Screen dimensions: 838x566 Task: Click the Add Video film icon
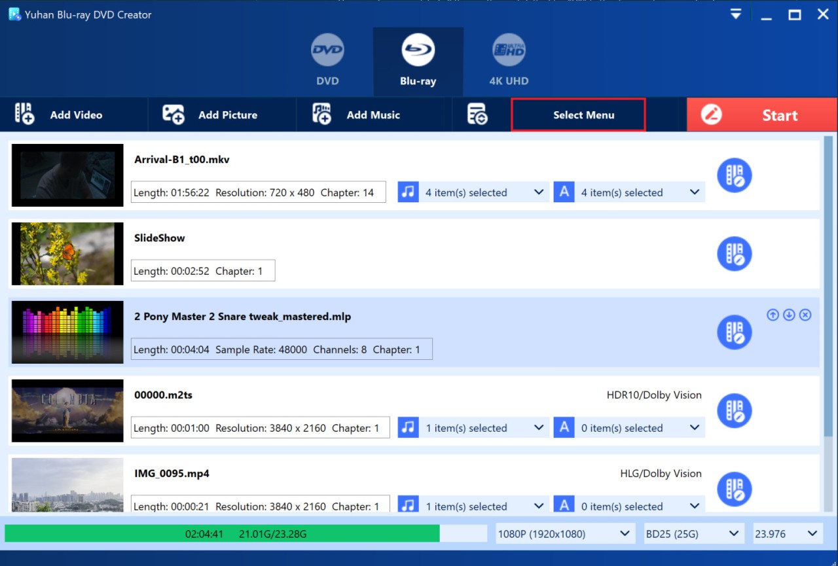(24, 115)
